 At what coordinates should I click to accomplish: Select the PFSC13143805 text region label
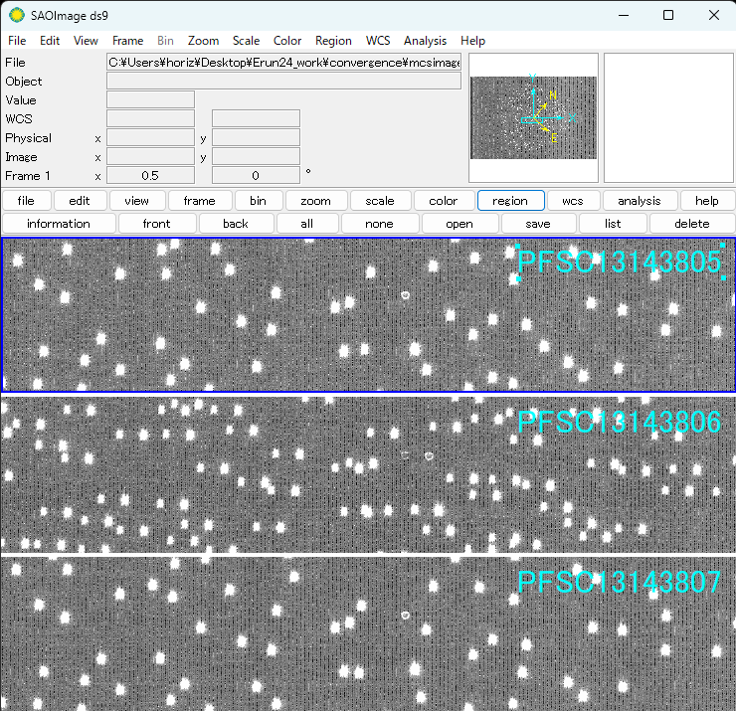(619, 263)
